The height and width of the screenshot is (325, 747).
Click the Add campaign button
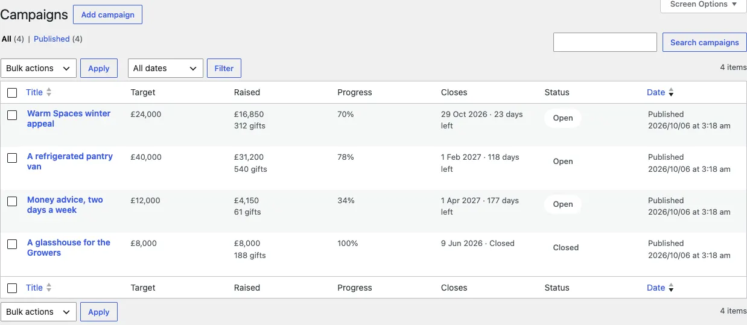[107, 14]
